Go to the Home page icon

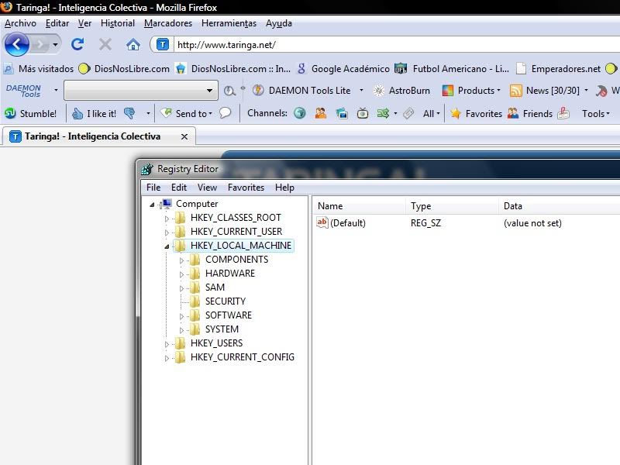133,45
